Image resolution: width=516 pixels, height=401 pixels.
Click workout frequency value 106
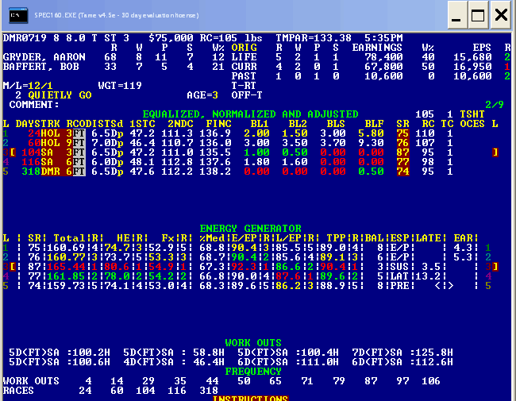pos(431,381)
